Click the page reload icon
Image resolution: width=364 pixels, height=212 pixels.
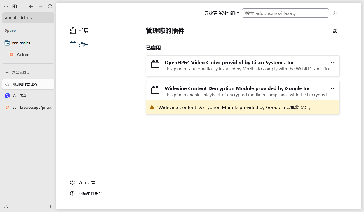50,6
